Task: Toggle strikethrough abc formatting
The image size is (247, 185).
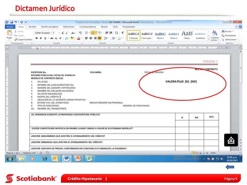Action: [x=52, y=38]
